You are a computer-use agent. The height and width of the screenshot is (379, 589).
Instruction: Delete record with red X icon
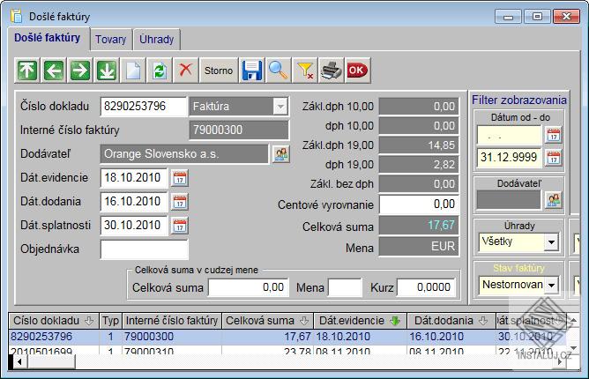tap(185, 69)
